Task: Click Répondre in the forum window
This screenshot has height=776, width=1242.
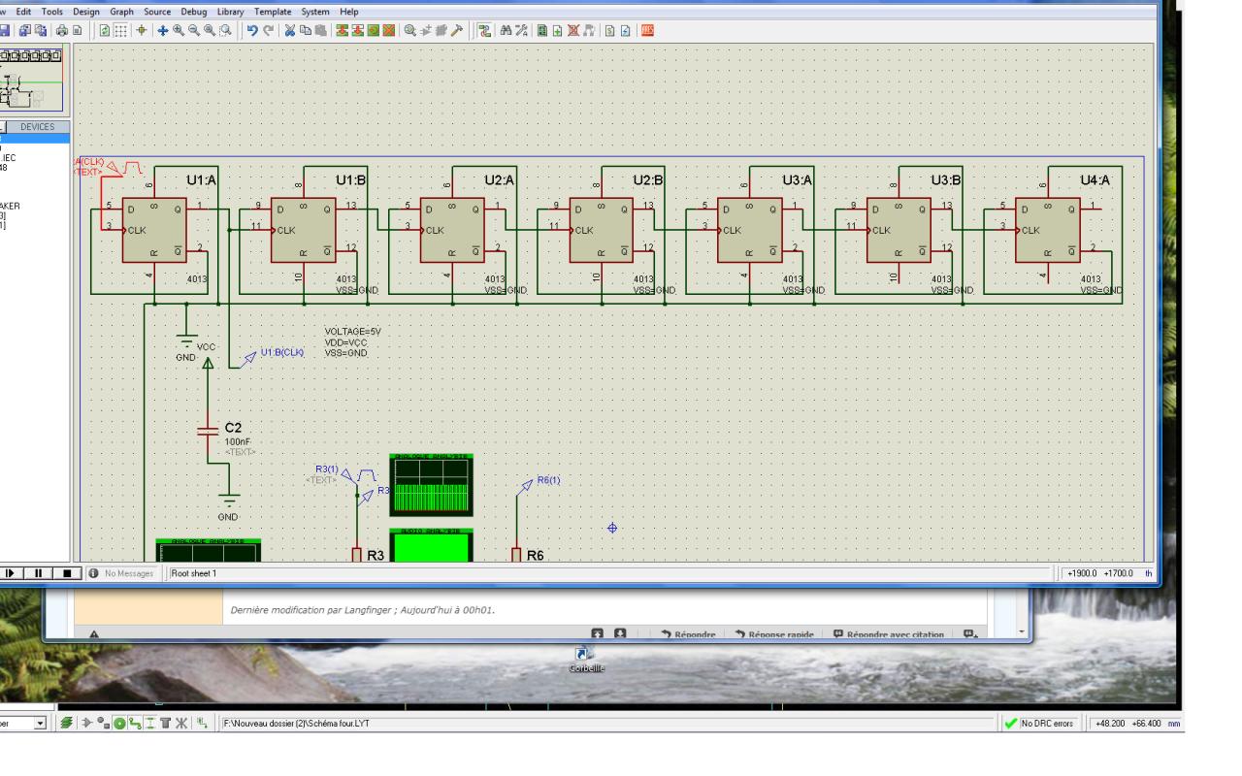Action: click(x=689, y=635)
